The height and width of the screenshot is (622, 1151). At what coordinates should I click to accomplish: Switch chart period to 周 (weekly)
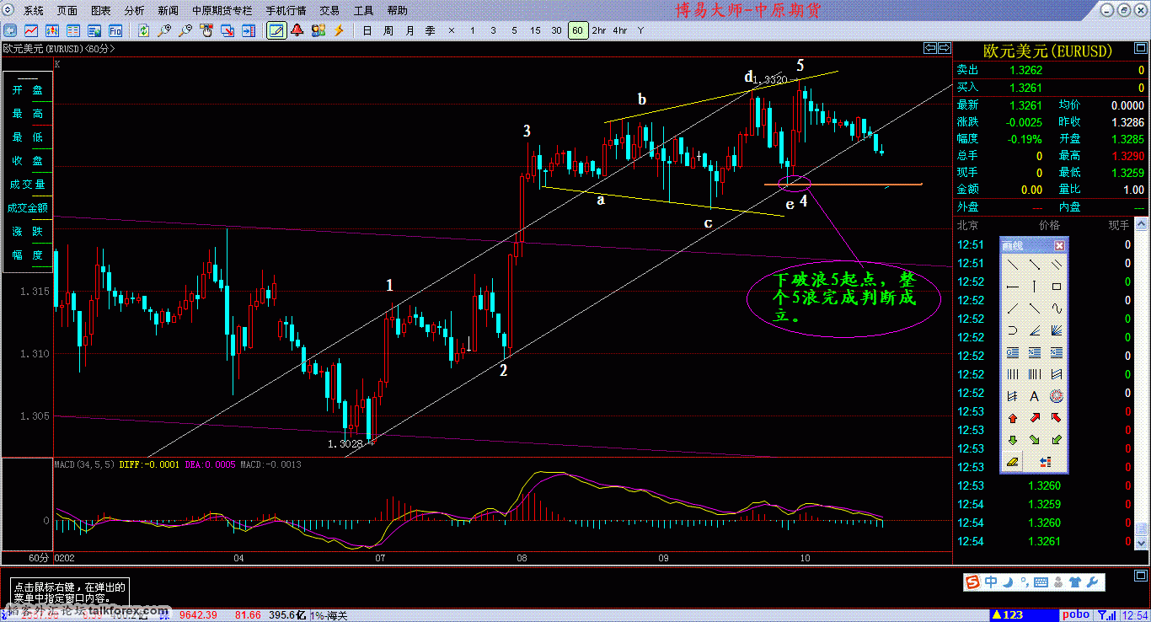pyautogui.click(x=388, y=30)
